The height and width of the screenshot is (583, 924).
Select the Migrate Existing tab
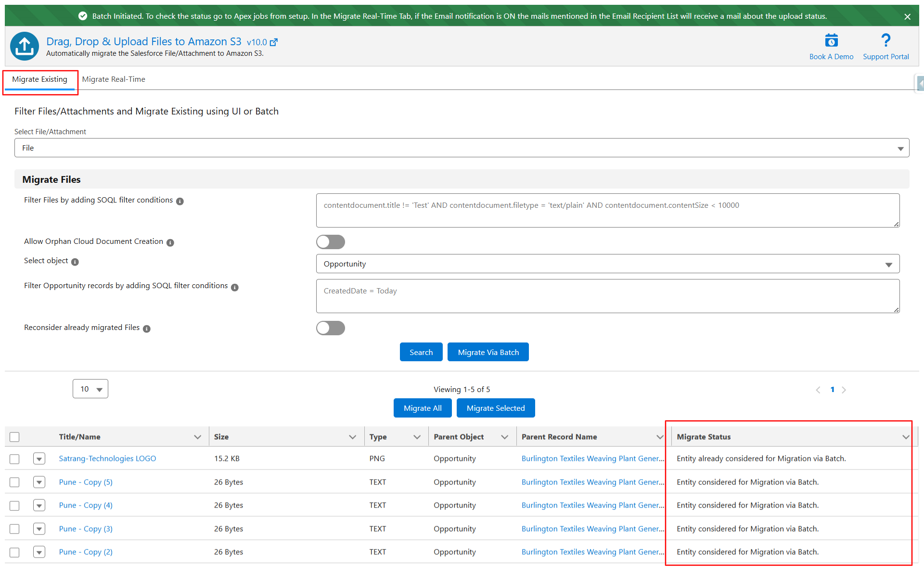click(40, 79)
